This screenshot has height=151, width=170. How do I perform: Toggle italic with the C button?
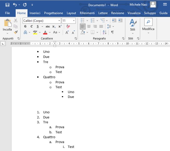[x=32, y=26]
